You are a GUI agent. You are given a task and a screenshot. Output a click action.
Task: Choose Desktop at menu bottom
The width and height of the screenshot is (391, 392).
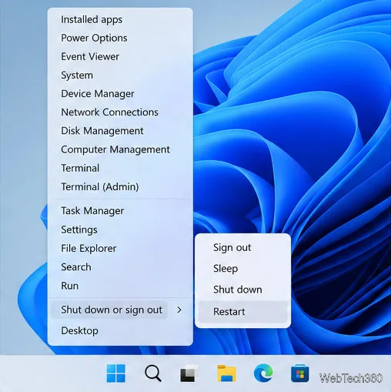[120, 330]
